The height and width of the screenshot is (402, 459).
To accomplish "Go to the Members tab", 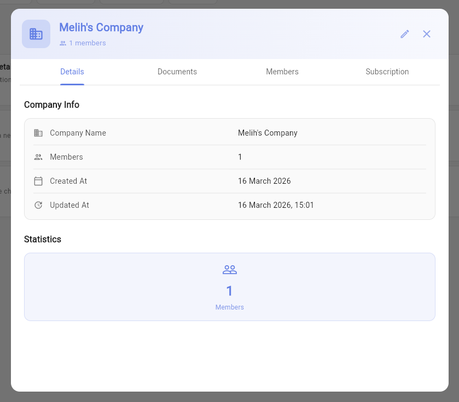I will click(x=282, y=72).
